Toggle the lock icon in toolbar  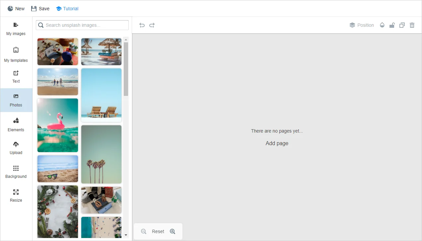pyautogui.click(x=392, y=25)
